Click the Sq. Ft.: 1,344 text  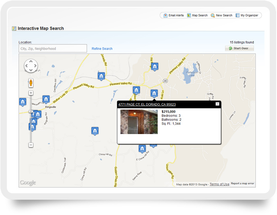click(171, 124)
